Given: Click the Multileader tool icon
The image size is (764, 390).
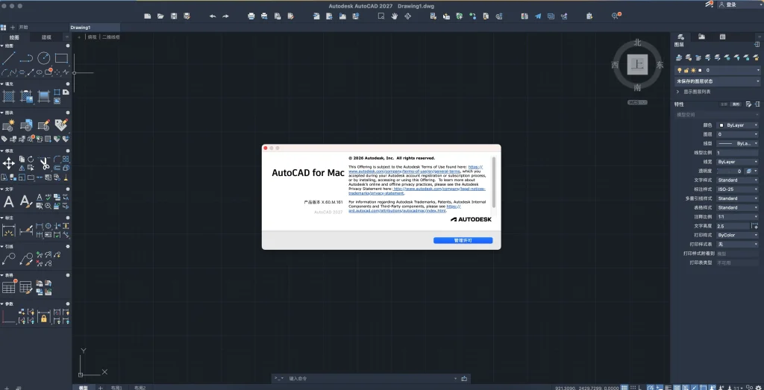Looking at the screenshot, I should [x=8, y=259].
